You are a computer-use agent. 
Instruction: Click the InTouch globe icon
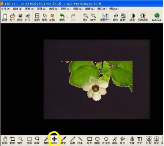click(x=157, y=16)
